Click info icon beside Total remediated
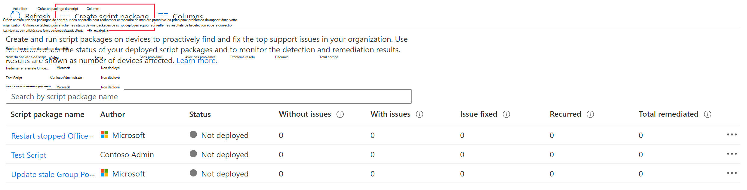747x190 pixels. tap(708, 114)
